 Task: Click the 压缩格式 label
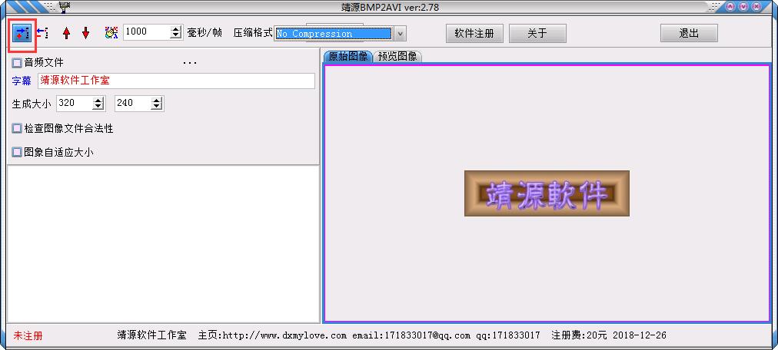[x=253, y=33]
